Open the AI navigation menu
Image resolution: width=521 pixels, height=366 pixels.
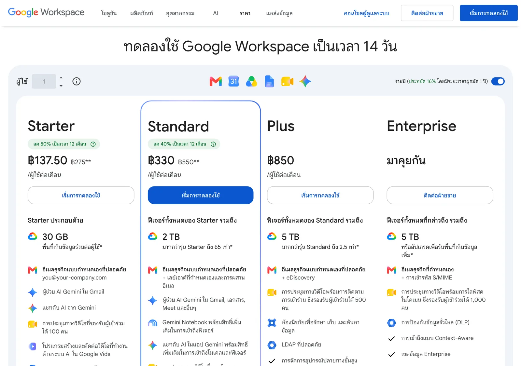tap(216, 13)
